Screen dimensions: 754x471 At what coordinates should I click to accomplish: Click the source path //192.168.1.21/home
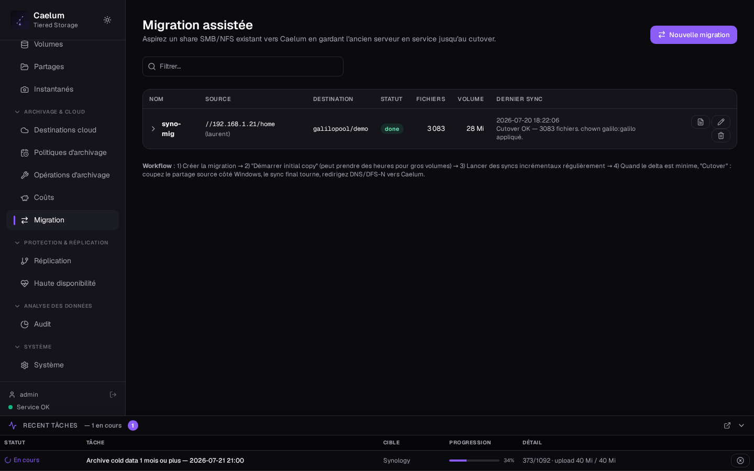click(x=240, y=124)
